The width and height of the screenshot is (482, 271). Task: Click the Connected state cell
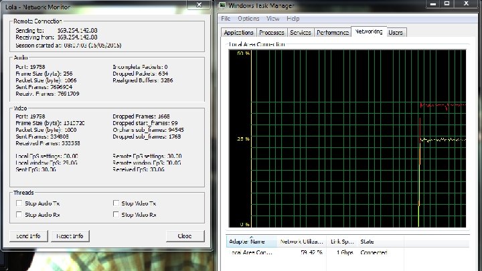click(x=374, y=252)
